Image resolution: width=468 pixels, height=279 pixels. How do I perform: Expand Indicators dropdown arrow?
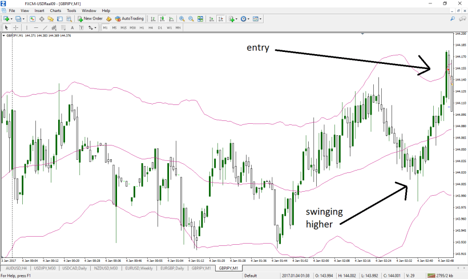(x=237, y=19)
